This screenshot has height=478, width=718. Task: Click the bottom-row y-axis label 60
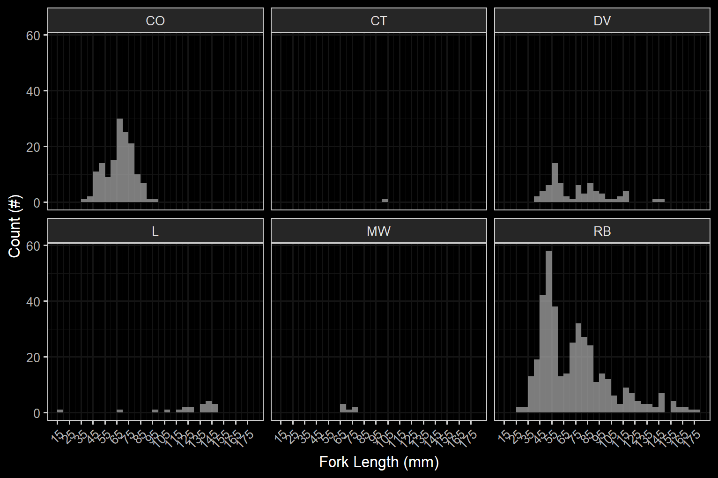pyautogui.click(x=33, y=246)
